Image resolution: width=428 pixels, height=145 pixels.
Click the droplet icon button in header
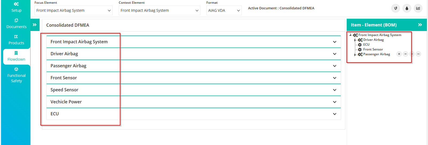tap(407, 8)
